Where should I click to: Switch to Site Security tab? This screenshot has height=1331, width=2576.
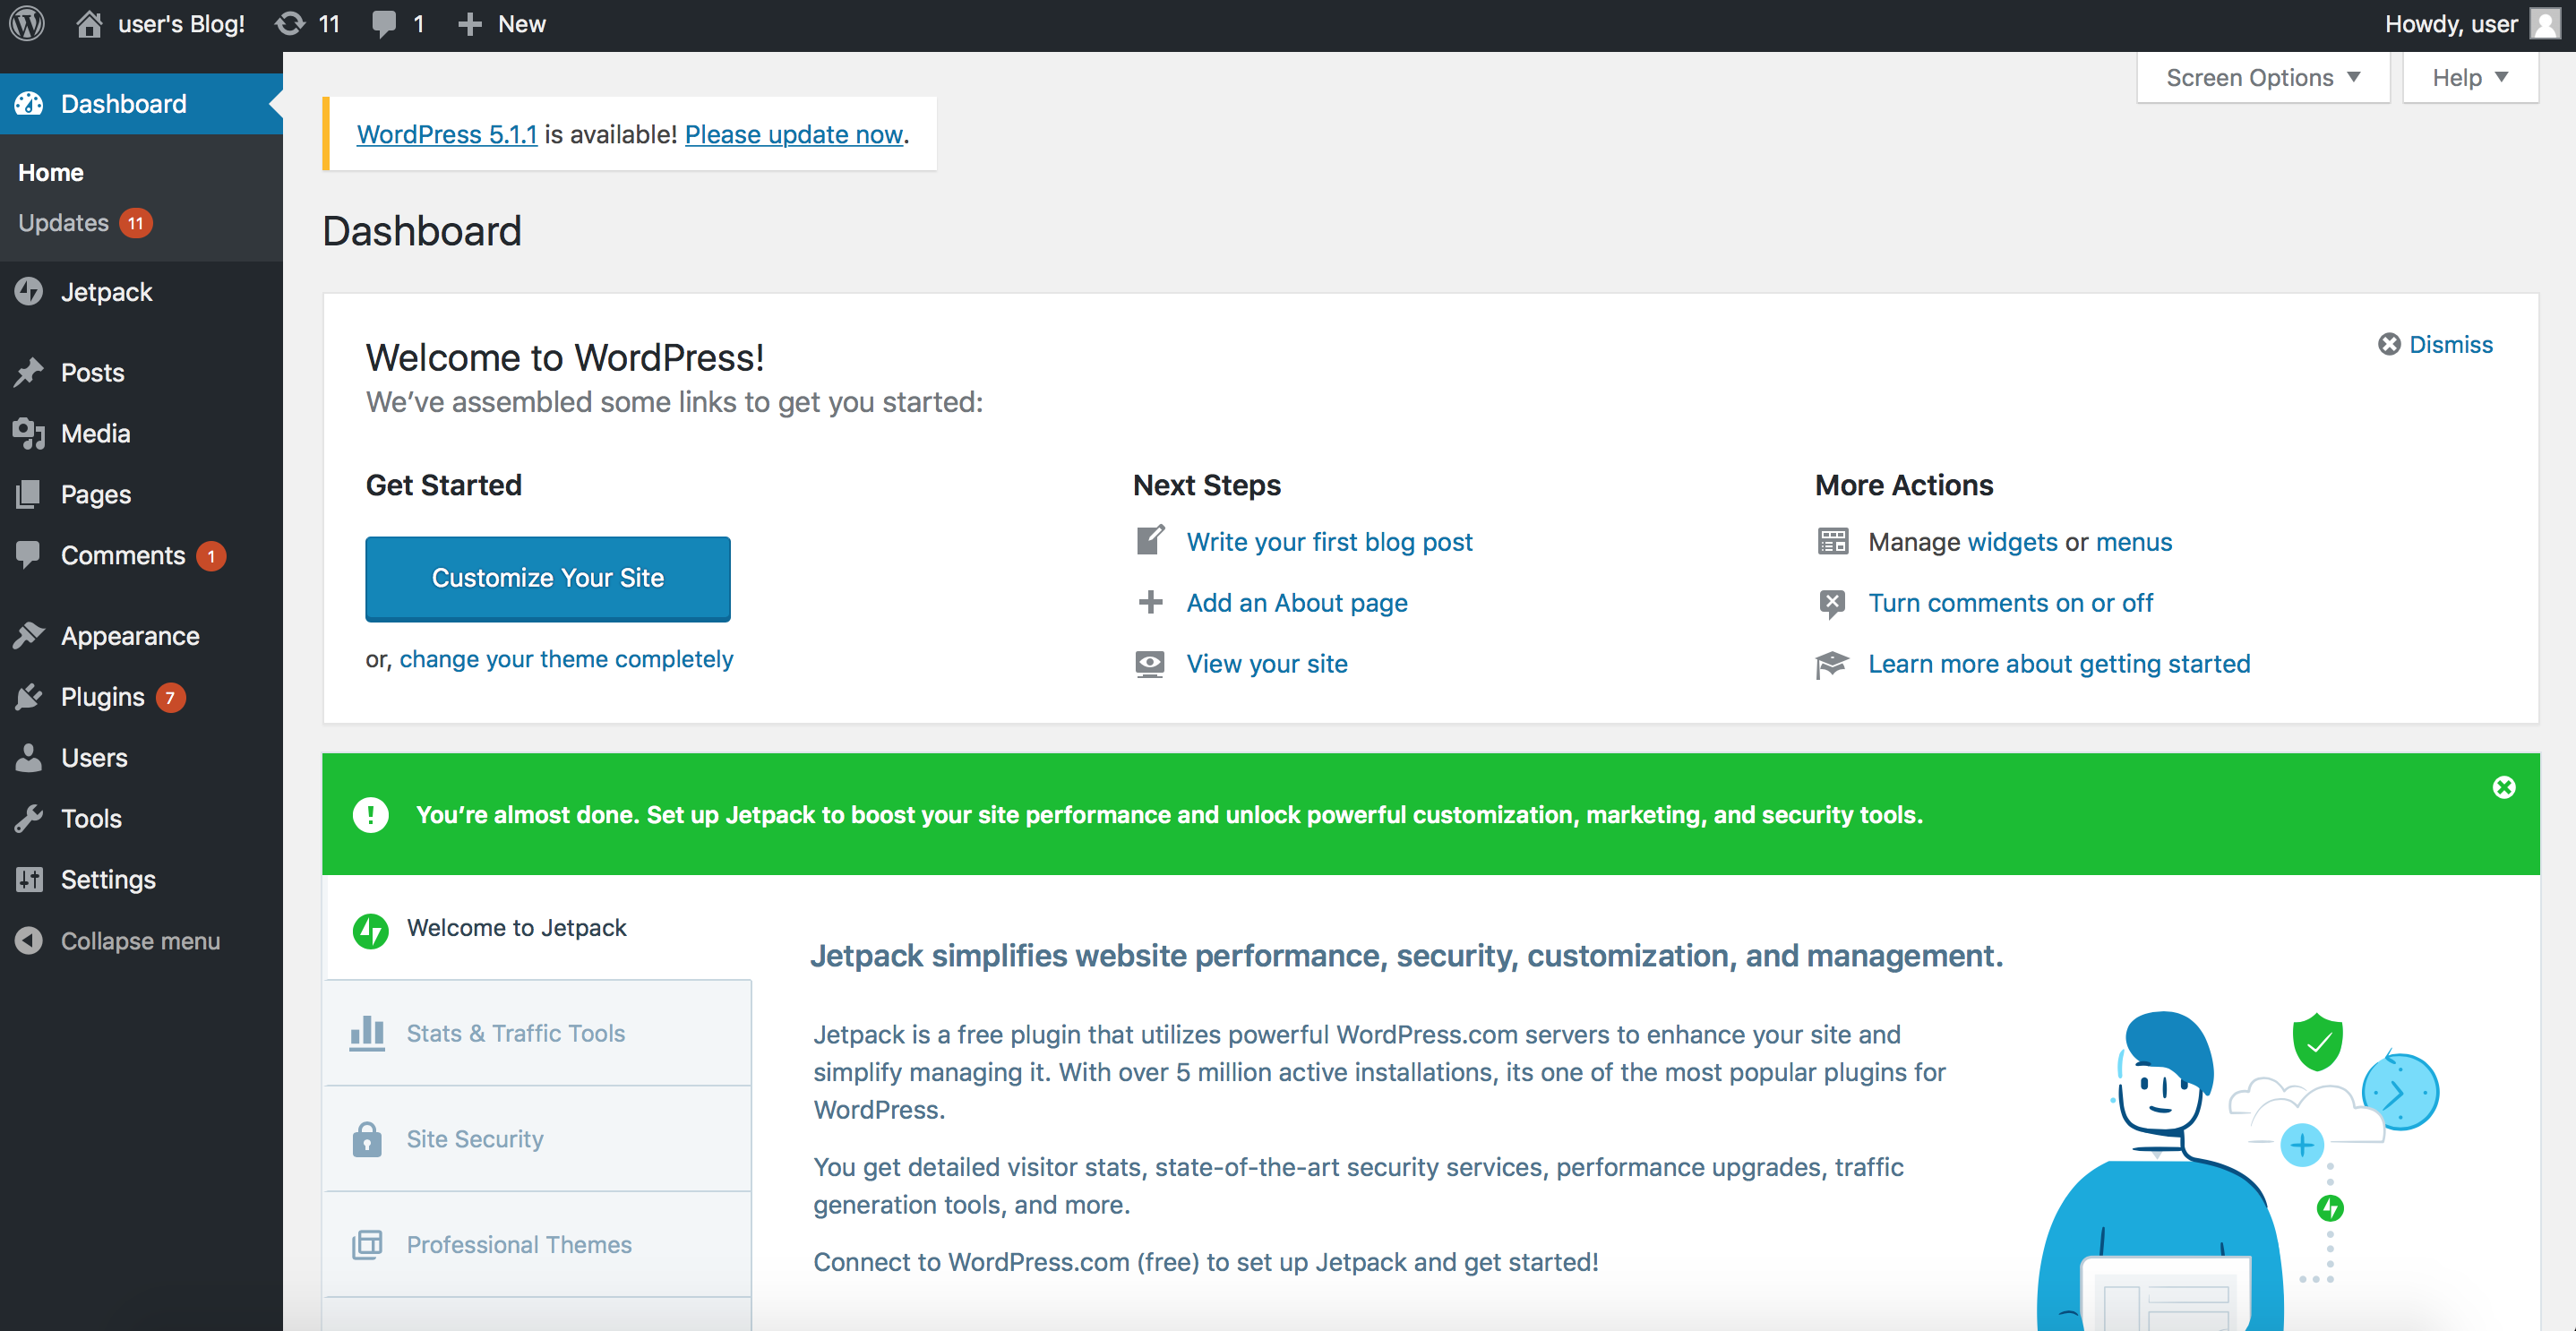(x=537, y=1138)
